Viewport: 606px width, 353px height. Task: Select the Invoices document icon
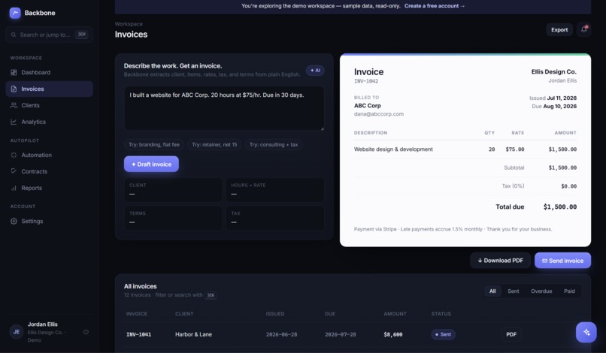14,89
